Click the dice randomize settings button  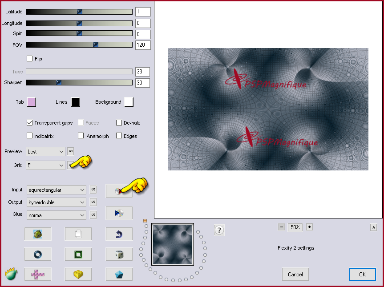coord(119,254)
